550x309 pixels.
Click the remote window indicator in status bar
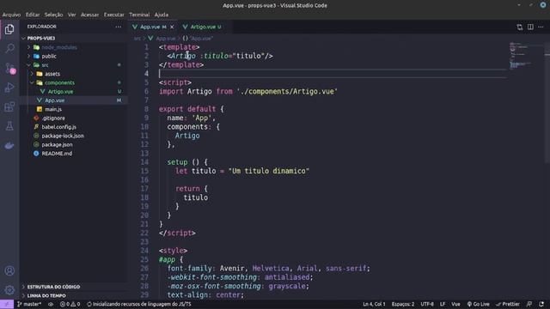(7, 304)
